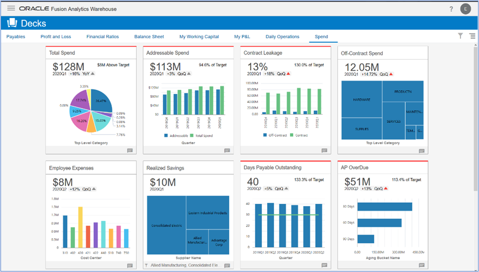Click the Advantage Corp treemap tile
This screenshot has width=479, height=272.
coord(219,242)
